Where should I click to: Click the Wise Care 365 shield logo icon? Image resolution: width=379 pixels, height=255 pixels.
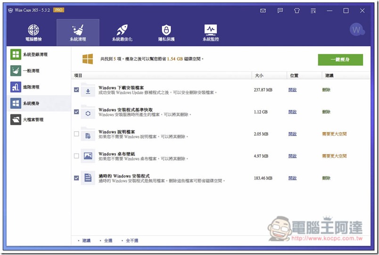pos(10,10)
